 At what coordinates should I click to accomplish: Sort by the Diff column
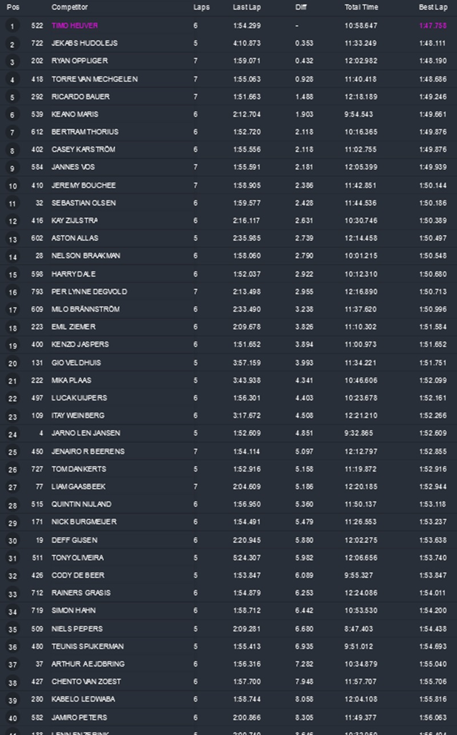[x=301, y=7]
